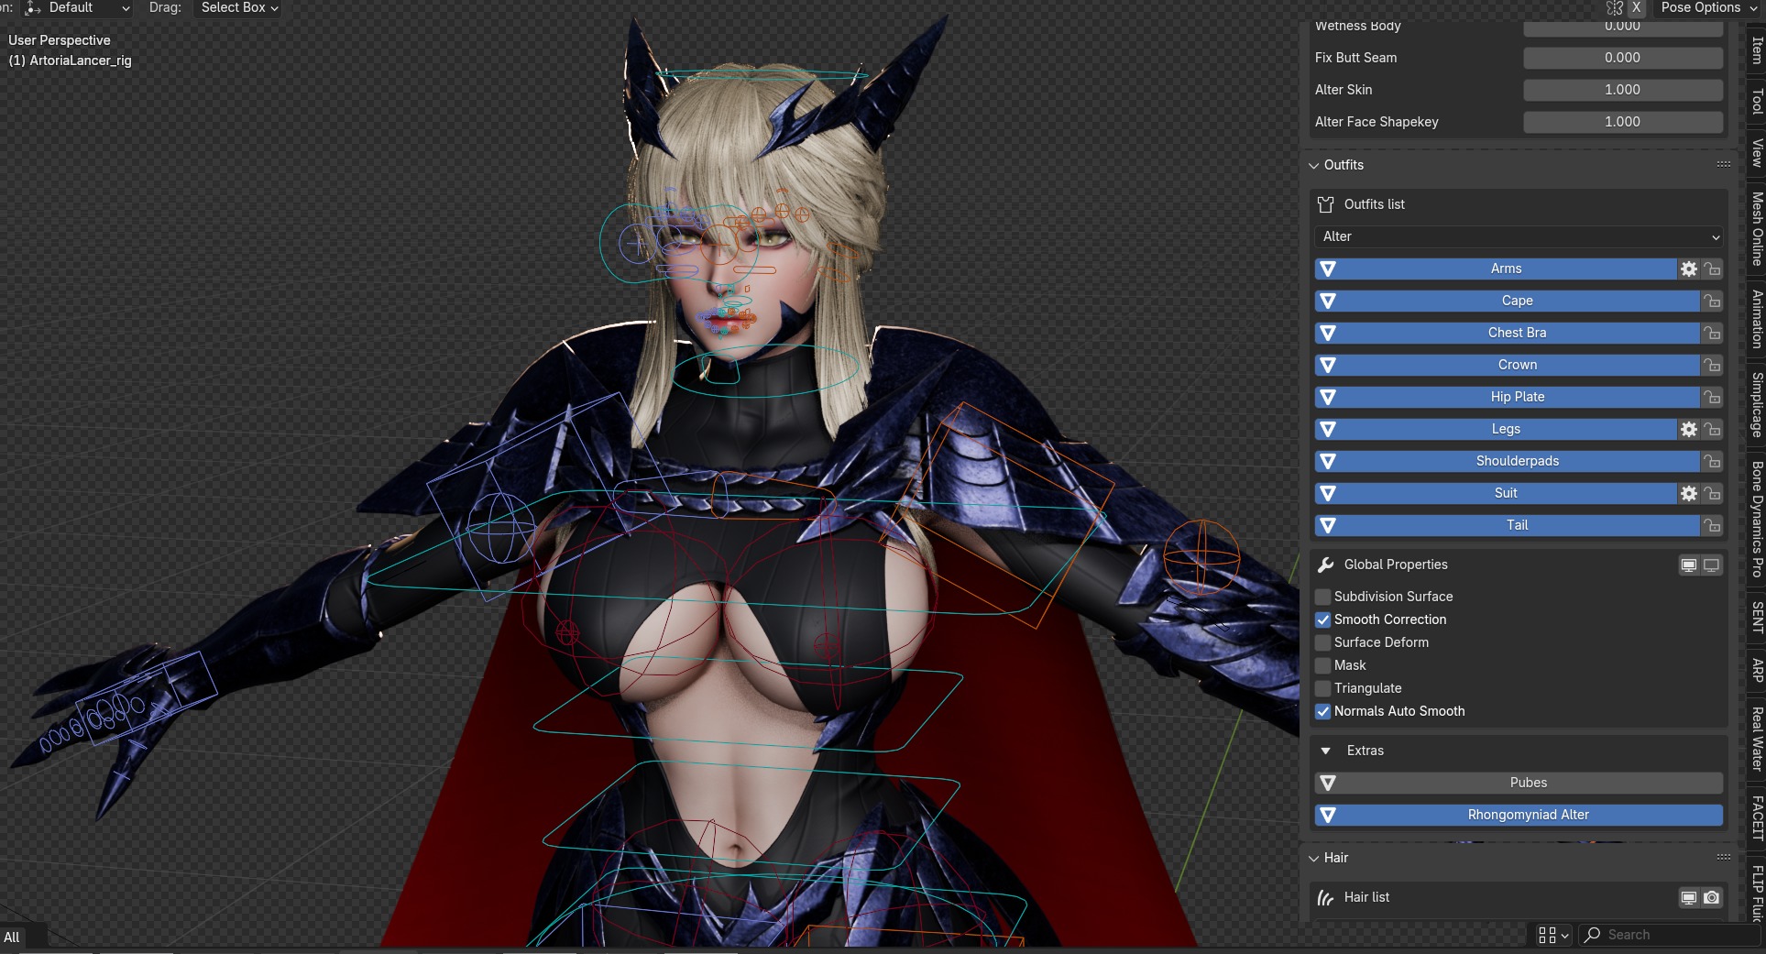Click the Real Water sidebar tab
The height and width of the screenshot is (954, 1766).
(1757, 740)
